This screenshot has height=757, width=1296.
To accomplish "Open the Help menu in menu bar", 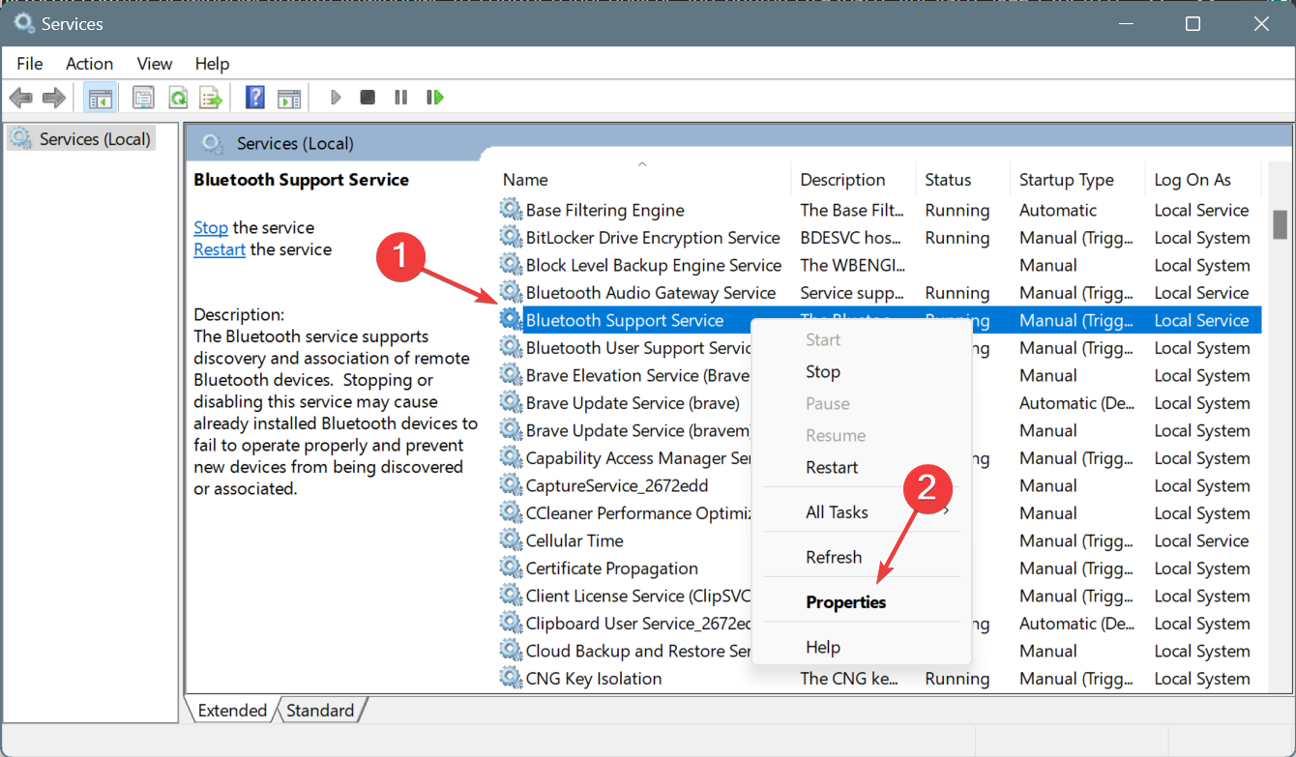I will coord(212,64).
